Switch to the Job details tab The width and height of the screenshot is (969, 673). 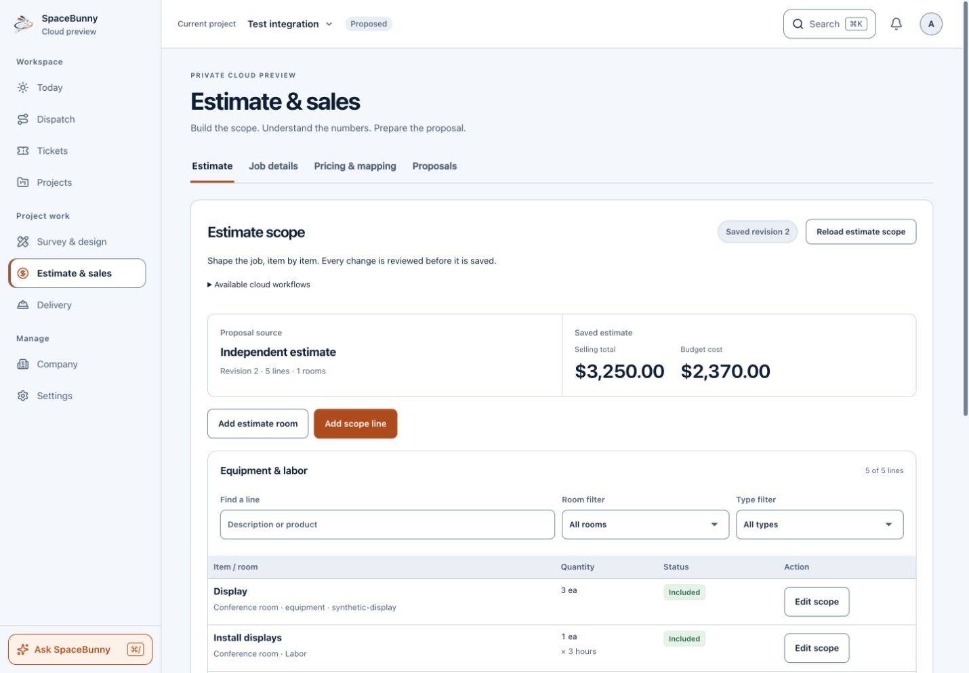273,166
